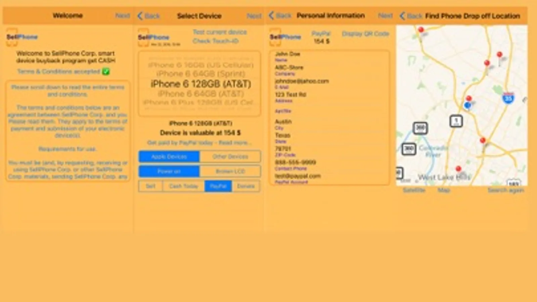This screenshot has height=302, width=537.
Task: Select the Broken LCD condition
Action: pyautogui.click(x=230, y=171)
